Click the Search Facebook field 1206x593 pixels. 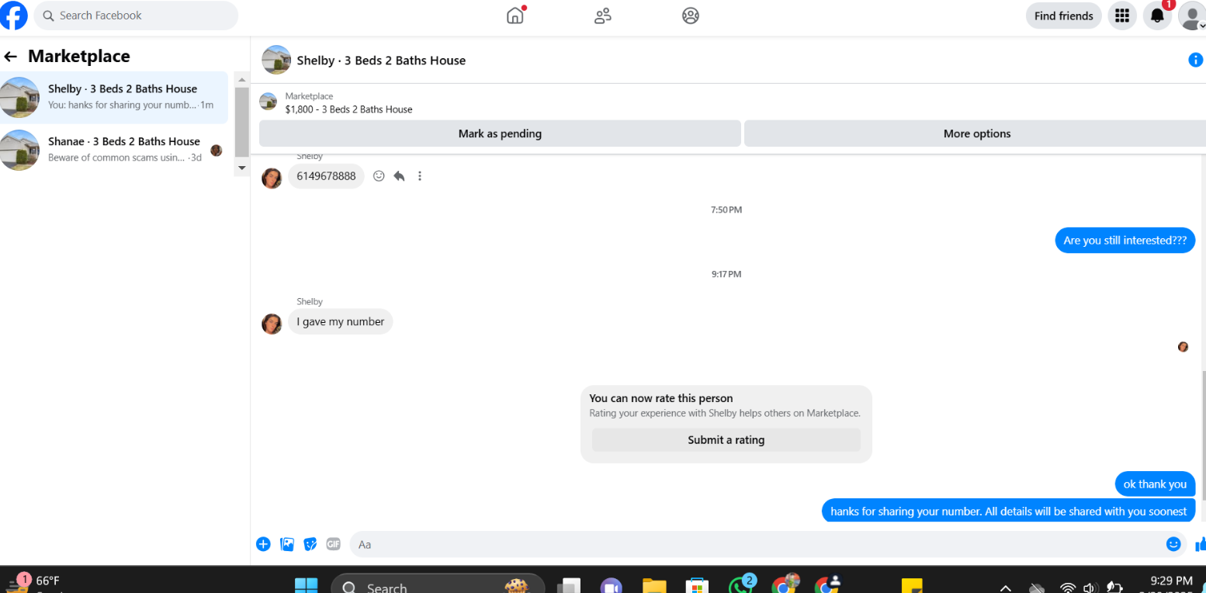coord(136,16)
